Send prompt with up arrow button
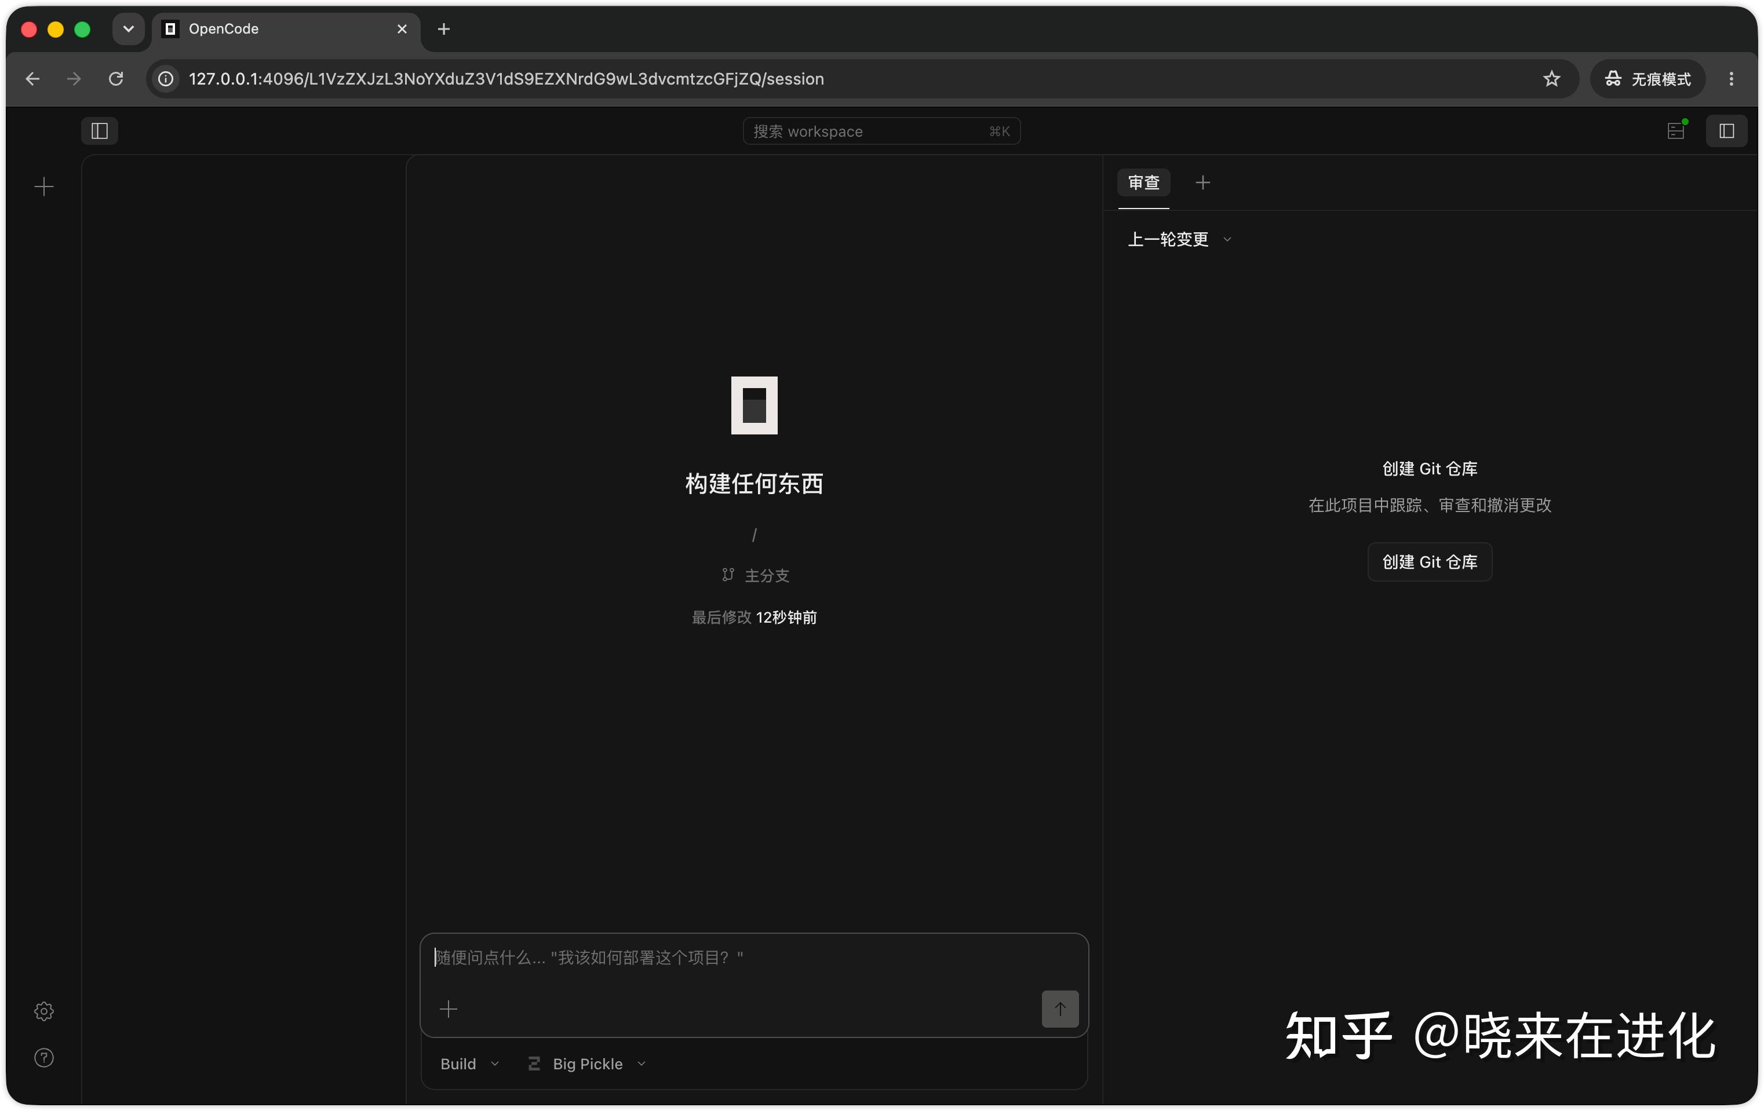Viewport: 1764px width, 1111px height. [1059, 1008]
